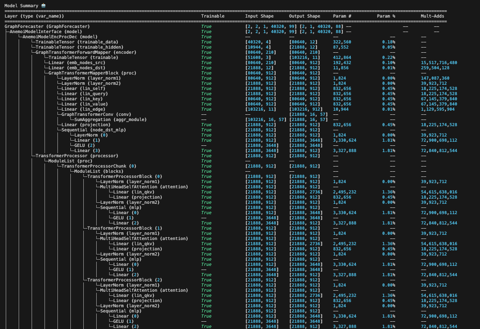Click the 'Output Shape' column header
480x329 pixels.
[x=305, y=16]
